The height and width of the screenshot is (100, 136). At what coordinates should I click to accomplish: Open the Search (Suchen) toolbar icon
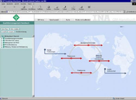49,8
